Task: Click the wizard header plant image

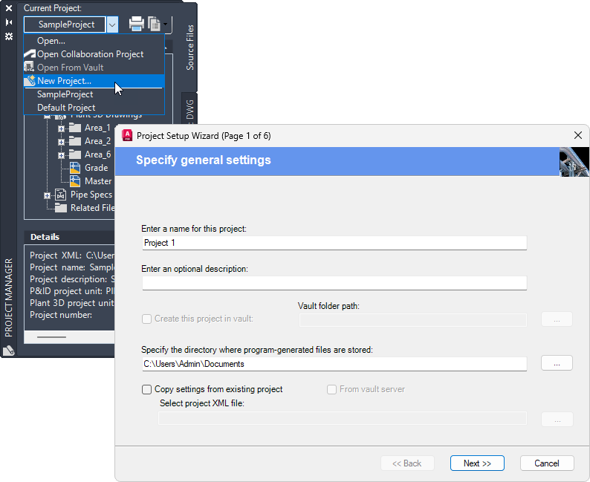Action: (x=574, y=162)
